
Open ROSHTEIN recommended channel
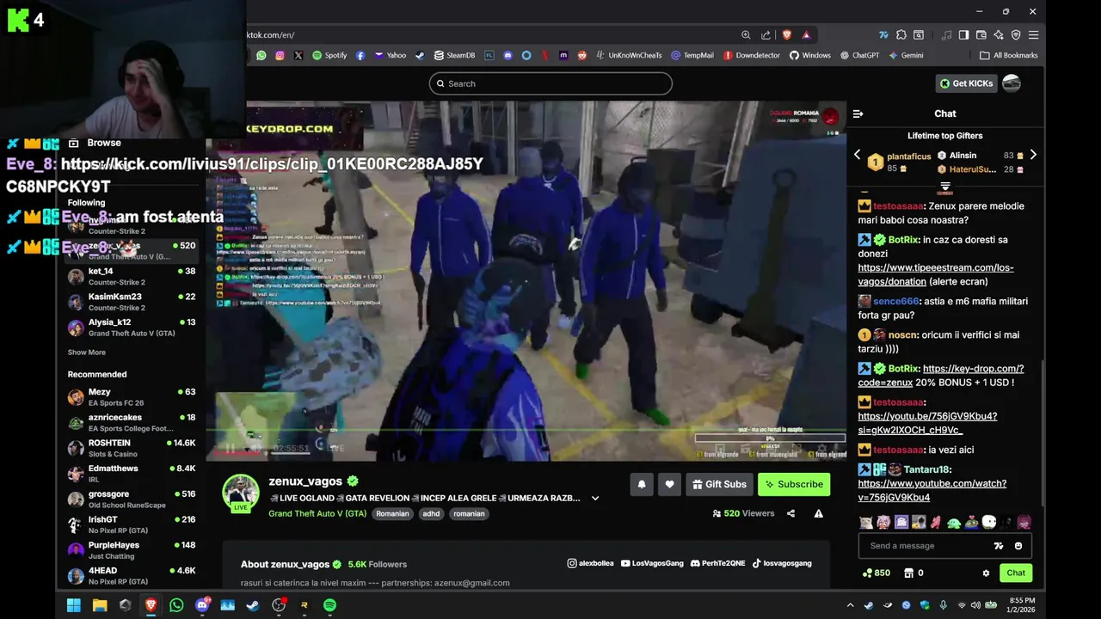tap(132, 448)
